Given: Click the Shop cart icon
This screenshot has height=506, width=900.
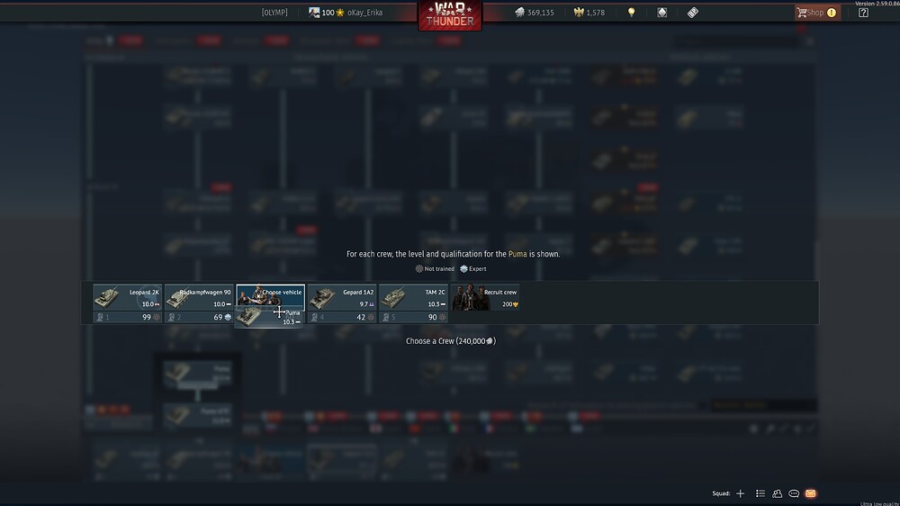Looking at the screenshot, I should pos(802,12).
